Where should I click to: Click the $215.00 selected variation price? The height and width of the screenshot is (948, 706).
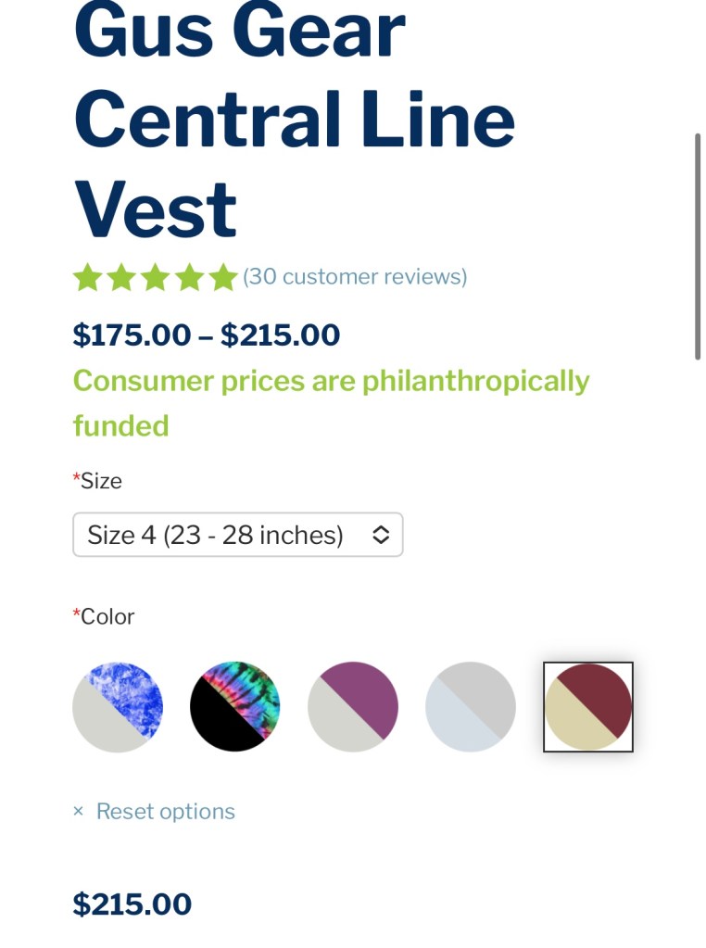[x=132, y=904]
